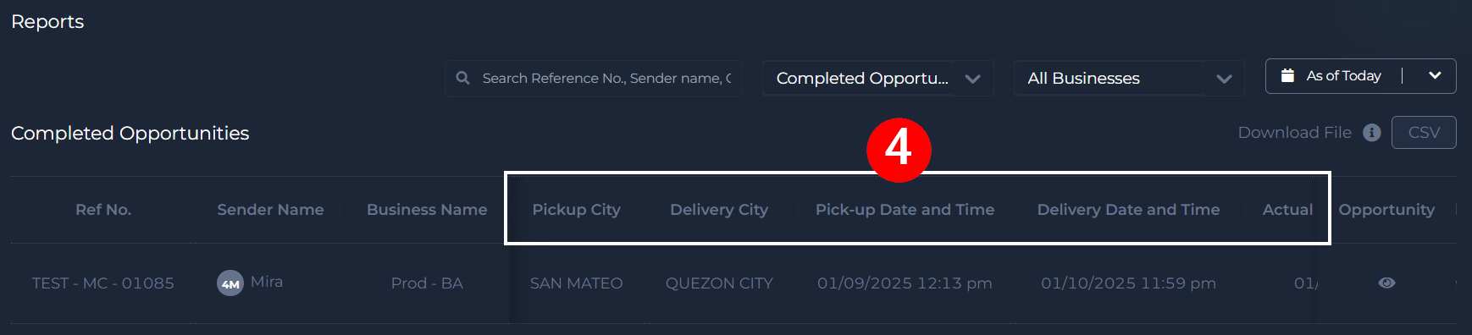Expand the Completed Opportunities report dropdown

point(973,79)
